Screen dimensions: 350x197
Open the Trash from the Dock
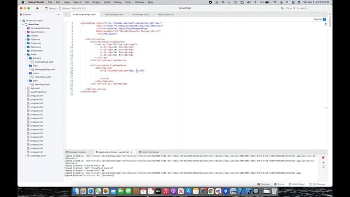[274, 191]
